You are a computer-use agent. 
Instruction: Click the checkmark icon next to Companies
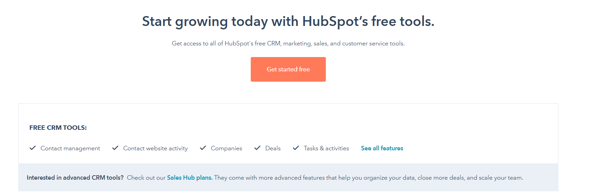203,148
